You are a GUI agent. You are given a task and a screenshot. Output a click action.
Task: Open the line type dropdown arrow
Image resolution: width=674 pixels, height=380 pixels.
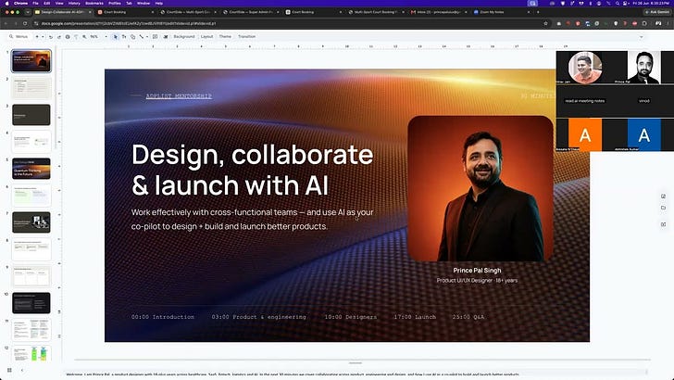147,37
